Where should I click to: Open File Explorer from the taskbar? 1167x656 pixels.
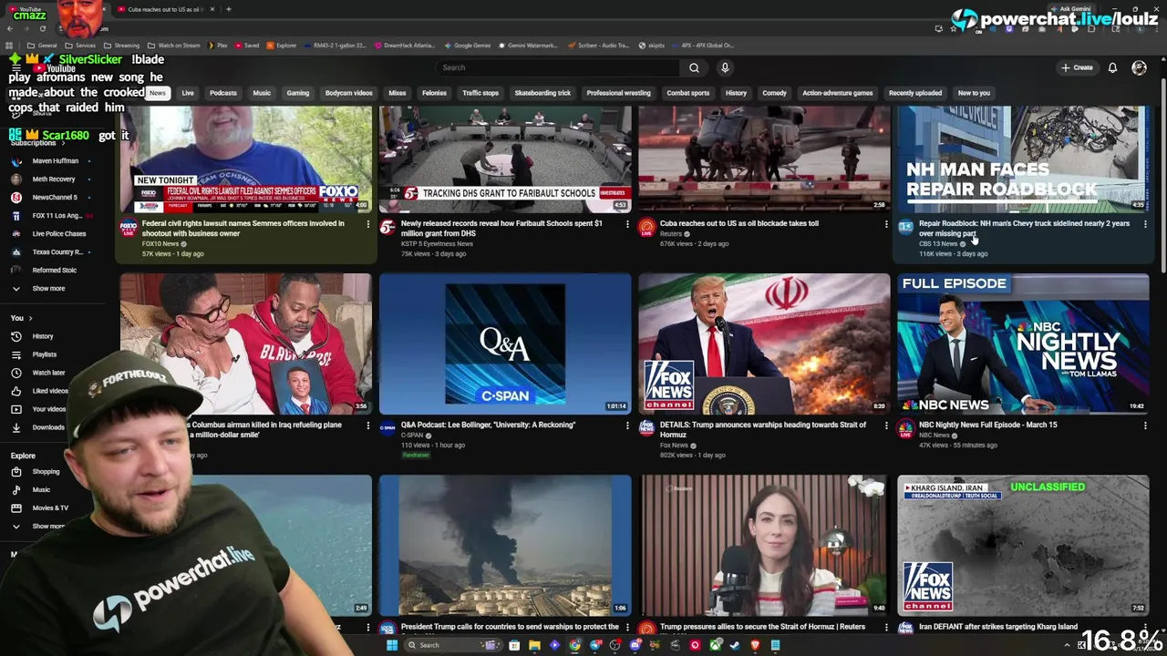534,645
